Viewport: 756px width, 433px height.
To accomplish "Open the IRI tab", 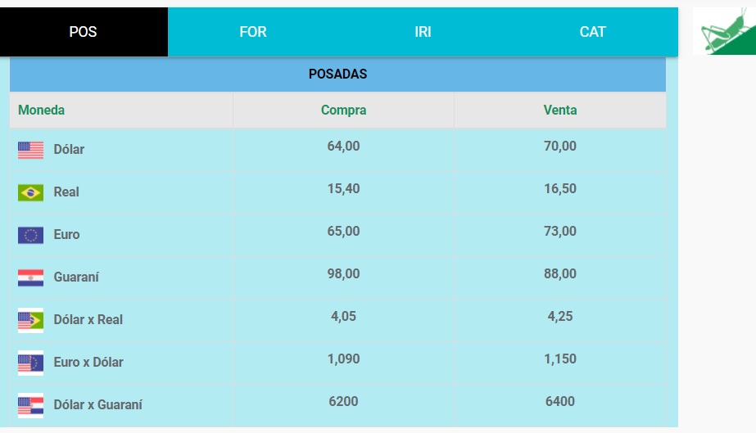I will (423, 32).
